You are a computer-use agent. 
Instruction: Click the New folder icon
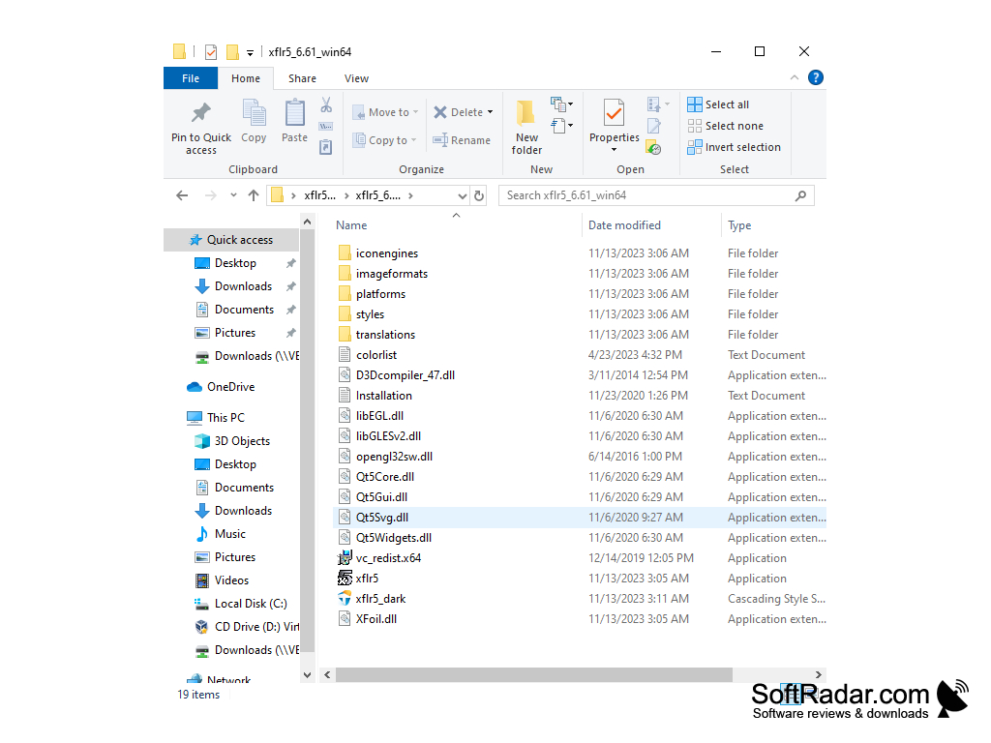[x=526, y=113]
